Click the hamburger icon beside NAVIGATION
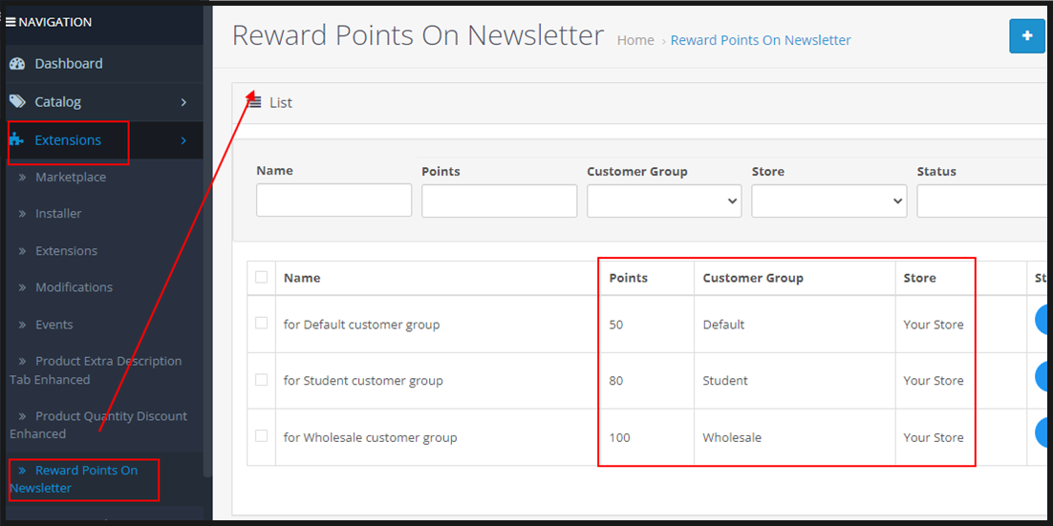The height and width of the screenshot is (526, 1053). pos(11,22)
